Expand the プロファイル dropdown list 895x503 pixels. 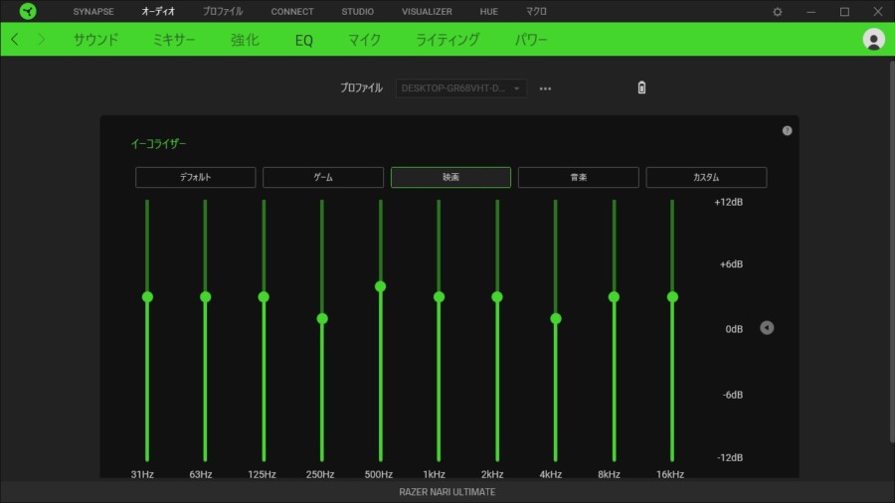point(461,88)
